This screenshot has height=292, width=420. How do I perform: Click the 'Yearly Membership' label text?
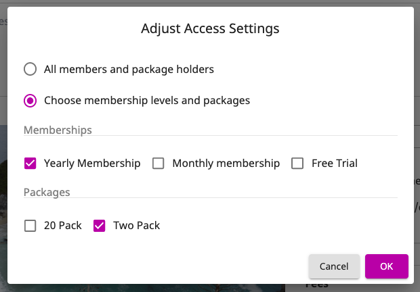(92, 164)
